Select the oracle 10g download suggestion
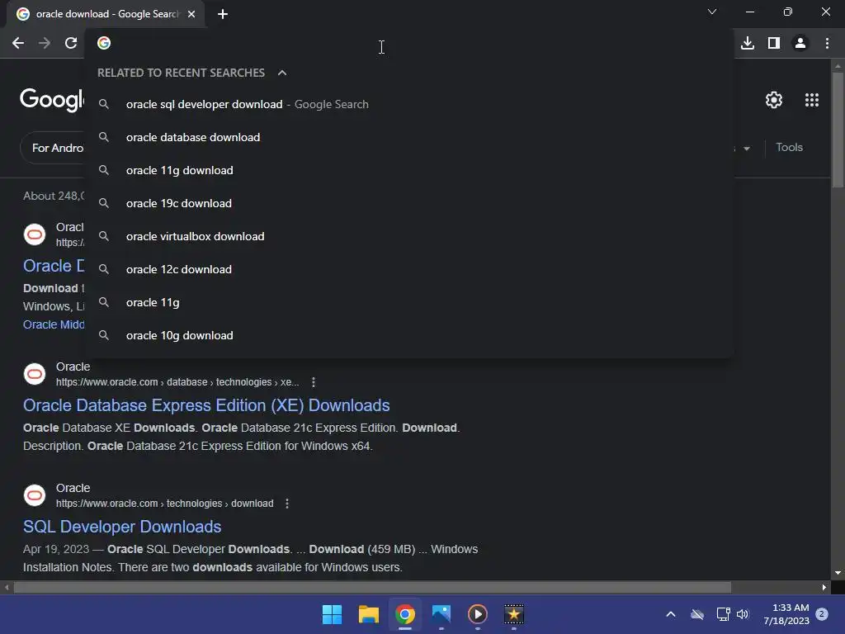The image size is (845, 634). (x=409, y=335)
